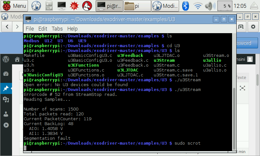Open the file manager drawer icon

click(49, 6)
